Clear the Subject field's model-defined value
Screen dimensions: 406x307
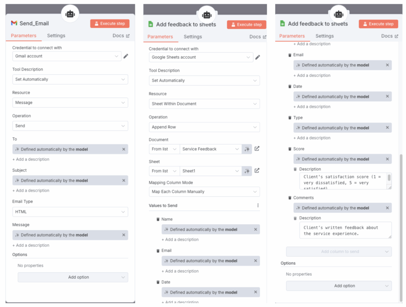coord(124,181)
